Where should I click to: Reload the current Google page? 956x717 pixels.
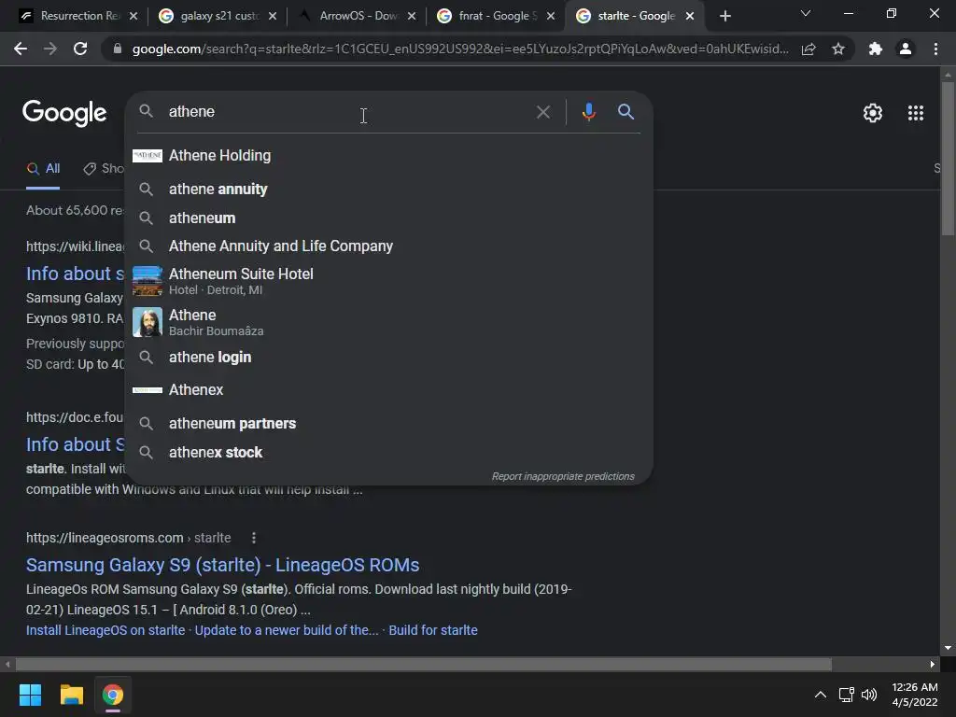click(x=80, y=49)
